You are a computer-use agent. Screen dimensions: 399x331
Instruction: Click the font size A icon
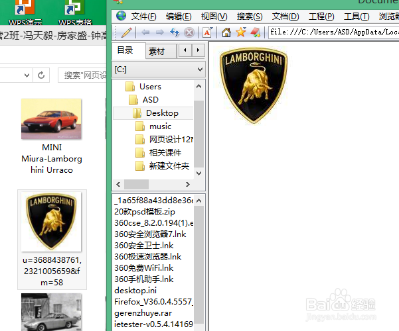[x=208, y=32]
